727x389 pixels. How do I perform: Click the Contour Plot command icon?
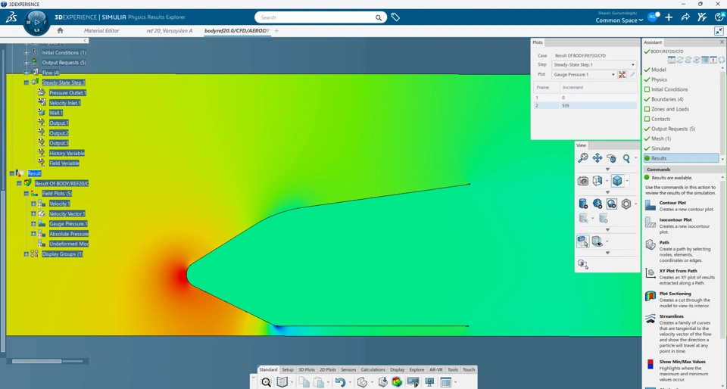(x=651, y=206)
